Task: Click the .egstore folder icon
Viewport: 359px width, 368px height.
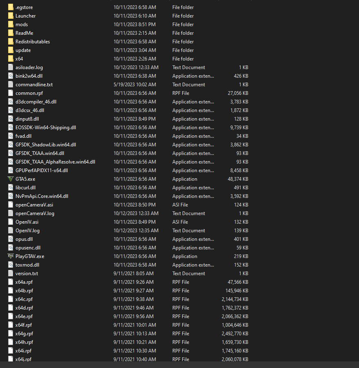Action: click(11, 7)
